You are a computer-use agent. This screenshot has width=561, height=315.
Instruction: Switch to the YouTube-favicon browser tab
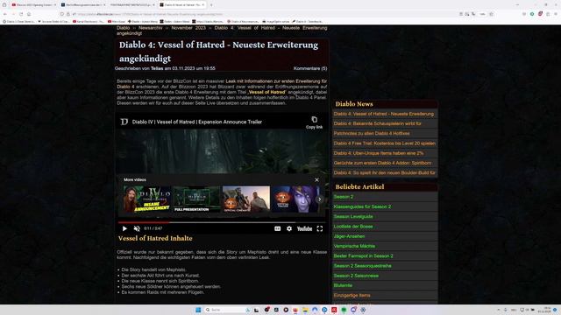click(x=33, y=5)
